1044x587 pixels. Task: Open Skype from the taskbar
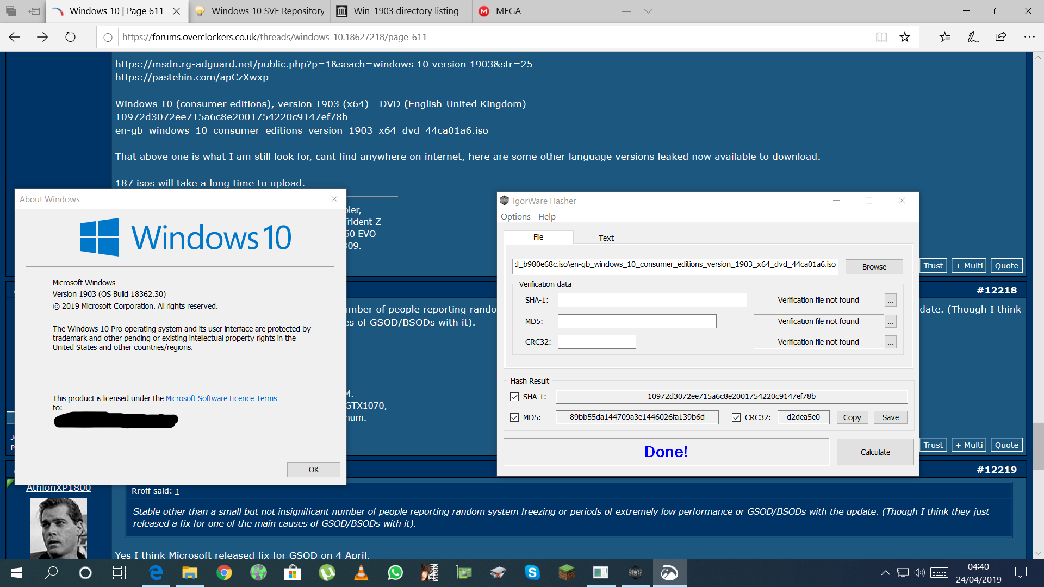pyautogui.click(x=532, y=573)
